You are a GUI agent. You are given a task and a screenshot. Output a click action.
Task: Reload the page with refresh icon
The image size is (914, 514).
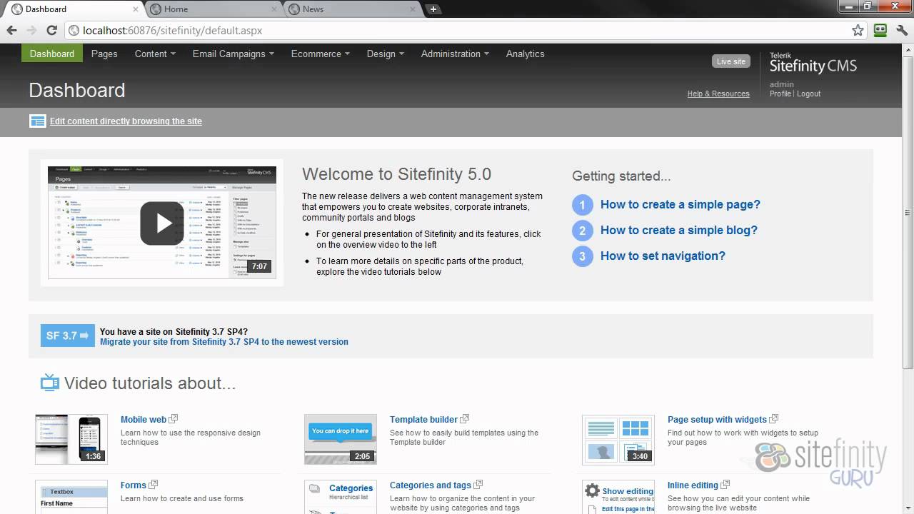51,31
